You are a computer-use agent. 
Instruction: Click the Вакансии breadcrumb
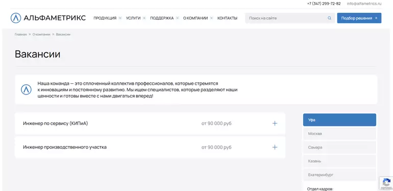pos(63,34)
